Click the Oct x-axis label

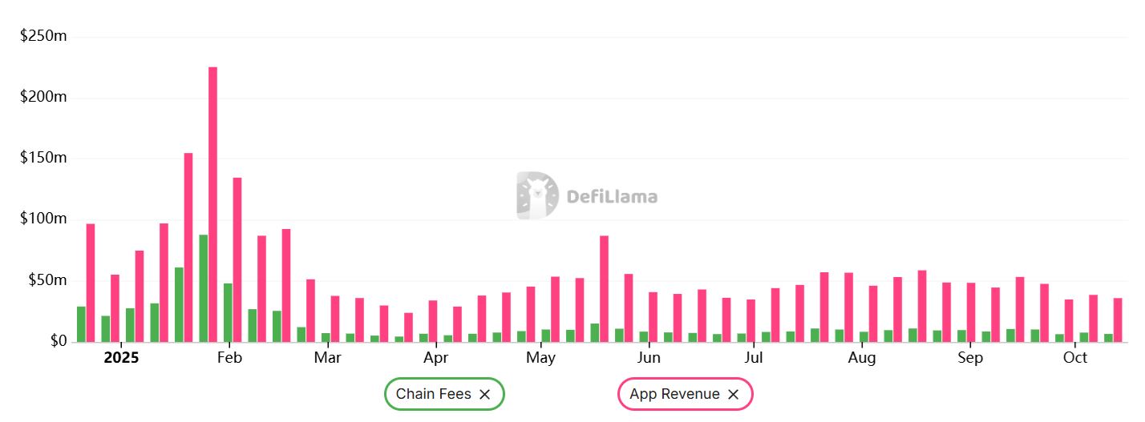(x=1074, y=358)
